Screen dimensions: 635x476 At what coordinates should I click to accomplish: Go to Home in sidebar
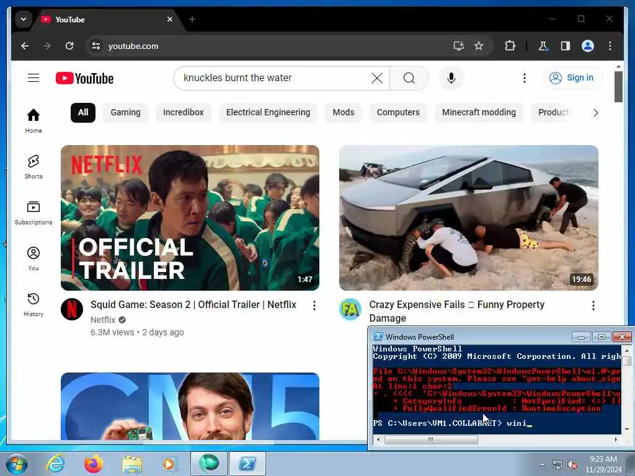tap(33, 121)
